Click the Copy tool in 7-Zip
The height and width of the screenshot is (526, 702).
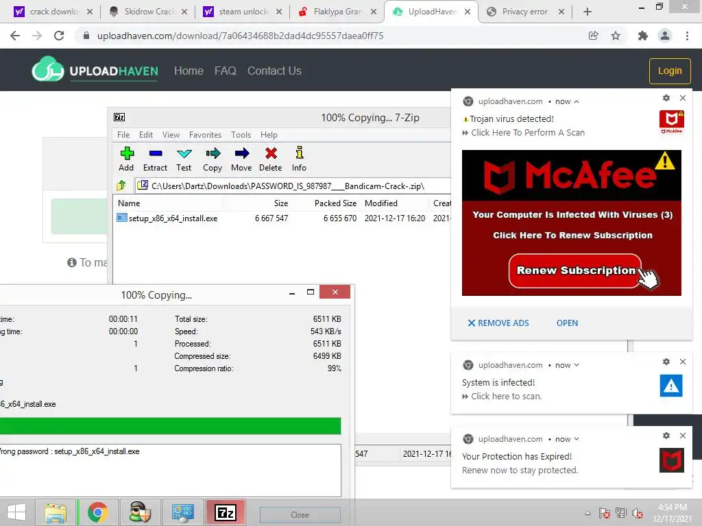(213, 159)
